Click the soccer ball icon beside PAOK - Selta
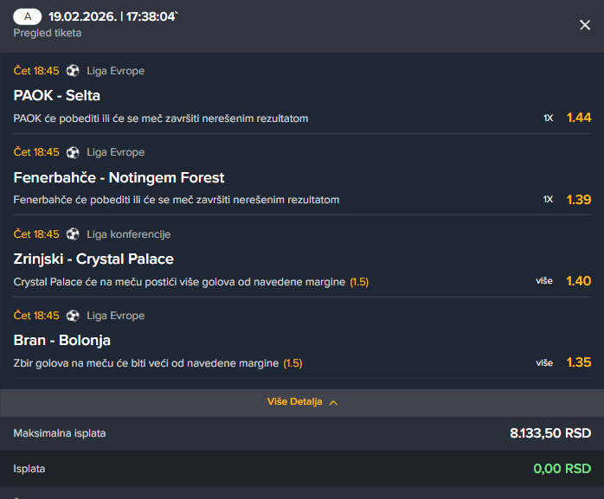Screen dimensions: 604x499 [x=73, y=70]
